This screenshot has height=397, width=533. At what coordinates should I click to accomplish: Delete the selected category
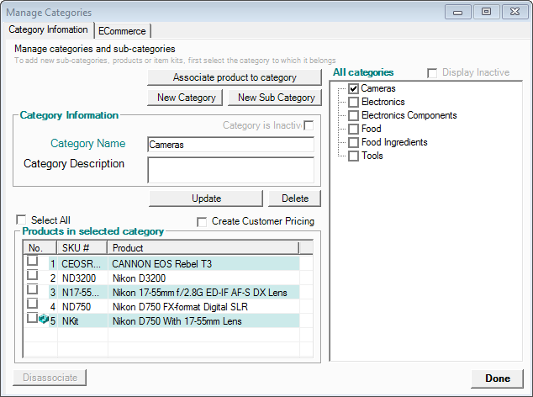[x=294, y=198]
